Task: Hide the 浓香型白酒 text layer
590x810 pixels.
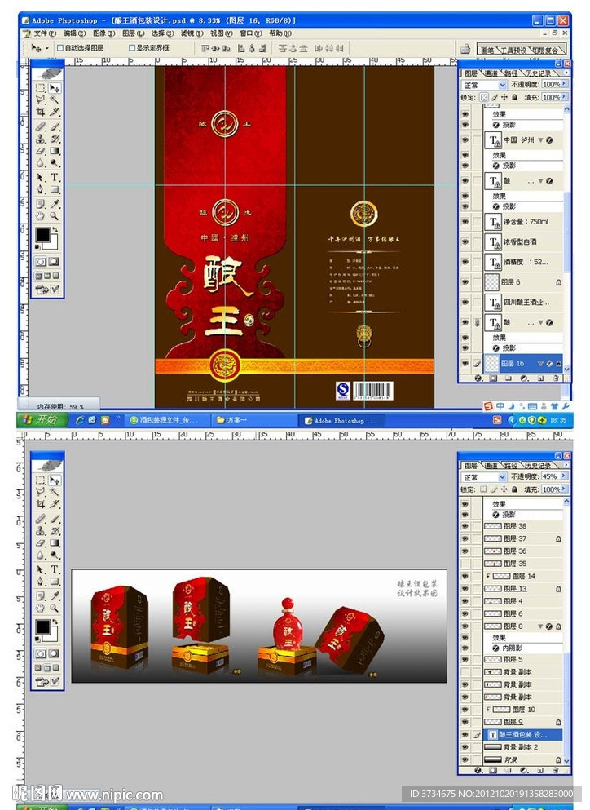Action: tap(465, 241)
